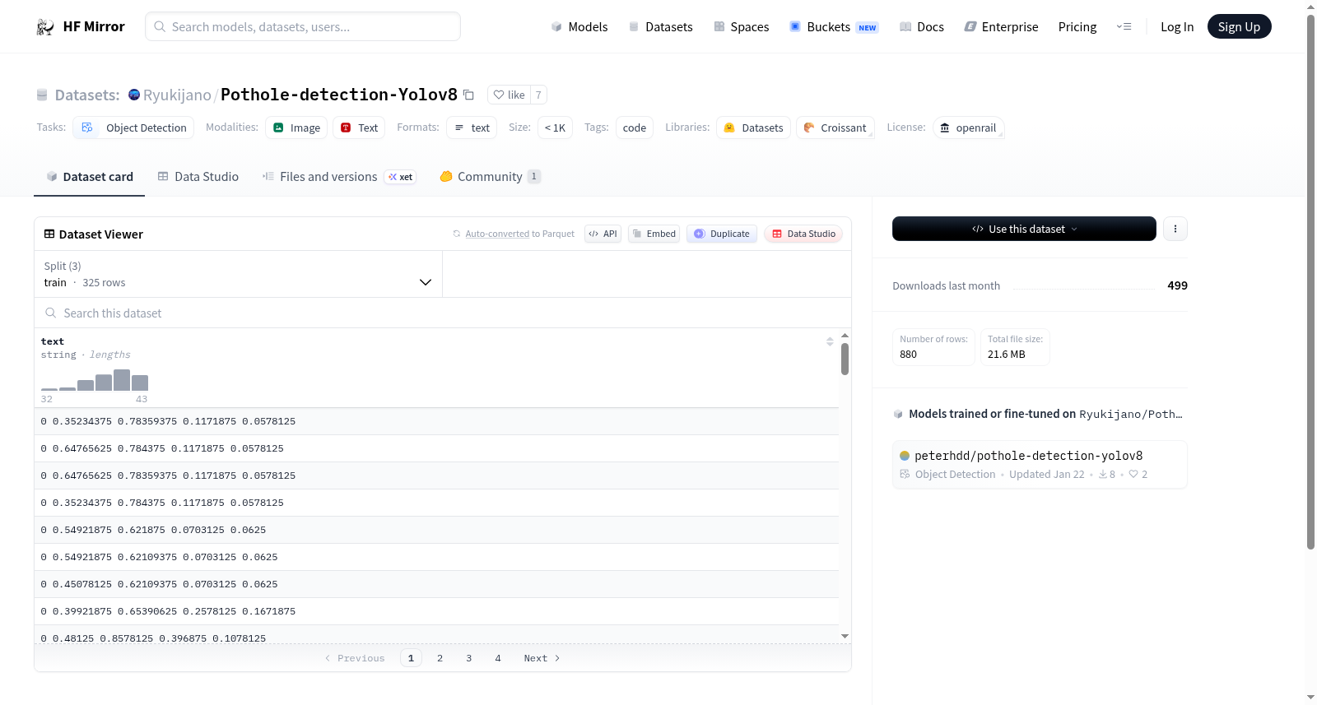Image resolution: width=1317 pixels, height=705 pixels.
Task: Click the Datasets library tag
Action: click(754, 128)
